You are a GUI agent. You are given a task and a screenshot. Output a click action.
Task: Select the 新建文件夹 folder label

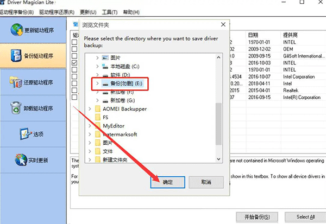[115, 159]
